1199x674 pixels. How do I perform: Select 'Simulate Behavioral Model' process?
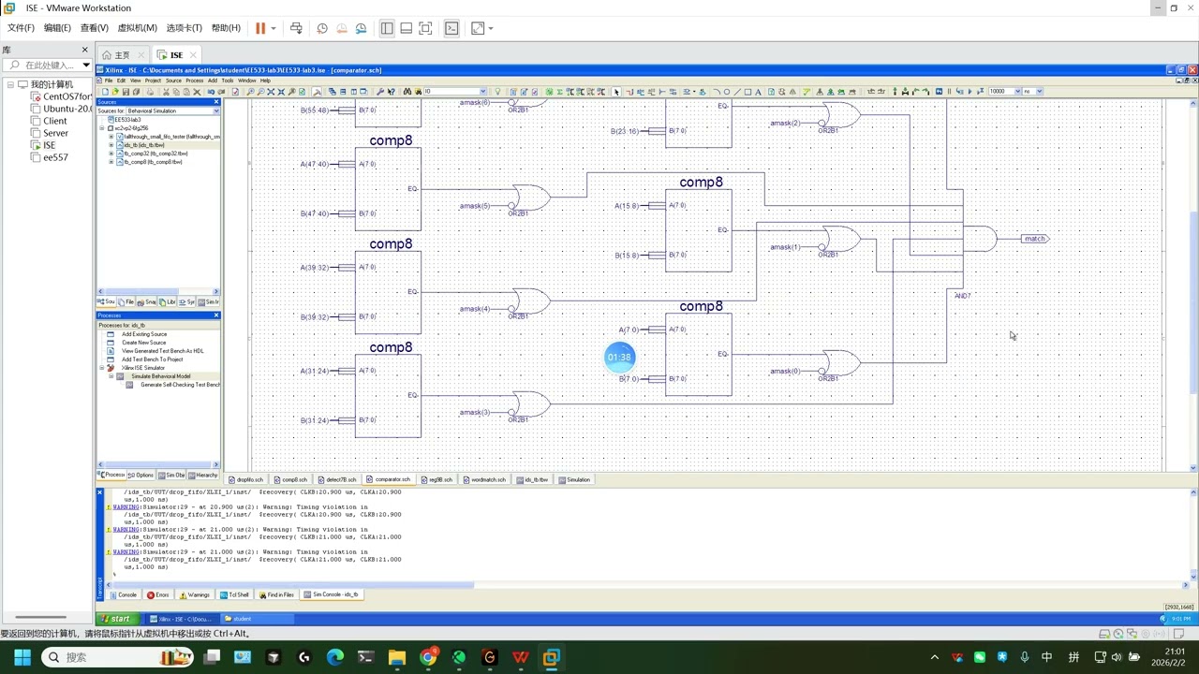point(160,376)
